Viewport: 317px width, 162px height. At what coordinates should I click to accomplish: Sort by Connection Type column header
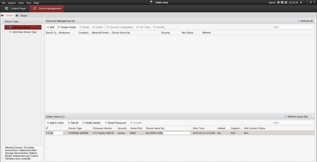(x=85, y=33)
